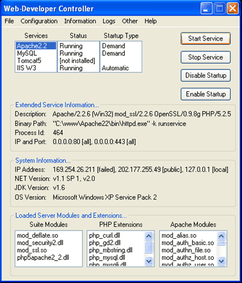The height and width of the screenshot is (283, 242).
Task: Click the Enable Startup button
Action: click(205, 94)
